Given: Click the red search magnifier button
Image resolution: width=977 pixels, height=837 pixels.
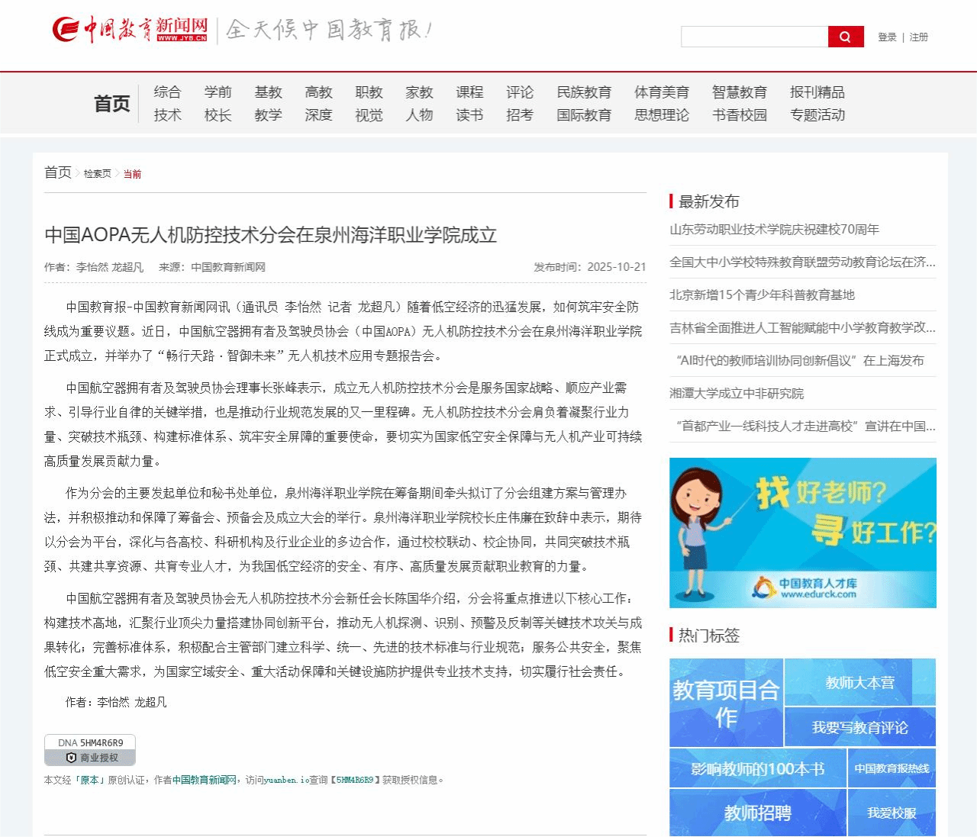Looking at the screenshot, I should click(845, 37).
